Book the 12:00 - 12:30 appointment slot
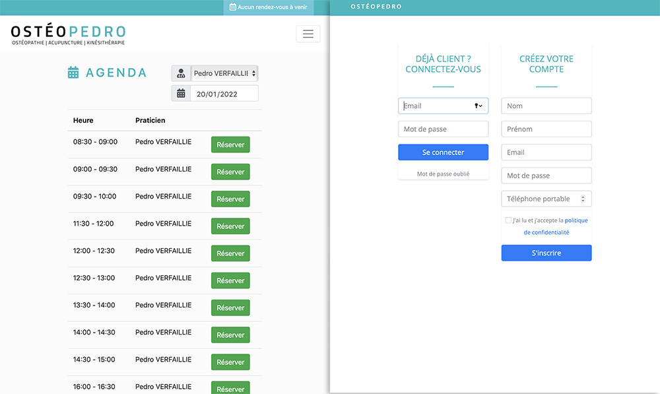 [x=230, y=253]
